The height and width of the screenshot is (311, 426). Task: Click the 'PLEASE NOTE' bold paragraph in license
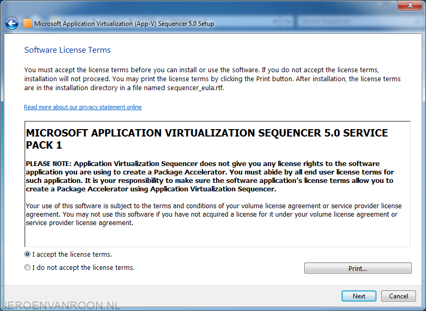tap(210, 176)
